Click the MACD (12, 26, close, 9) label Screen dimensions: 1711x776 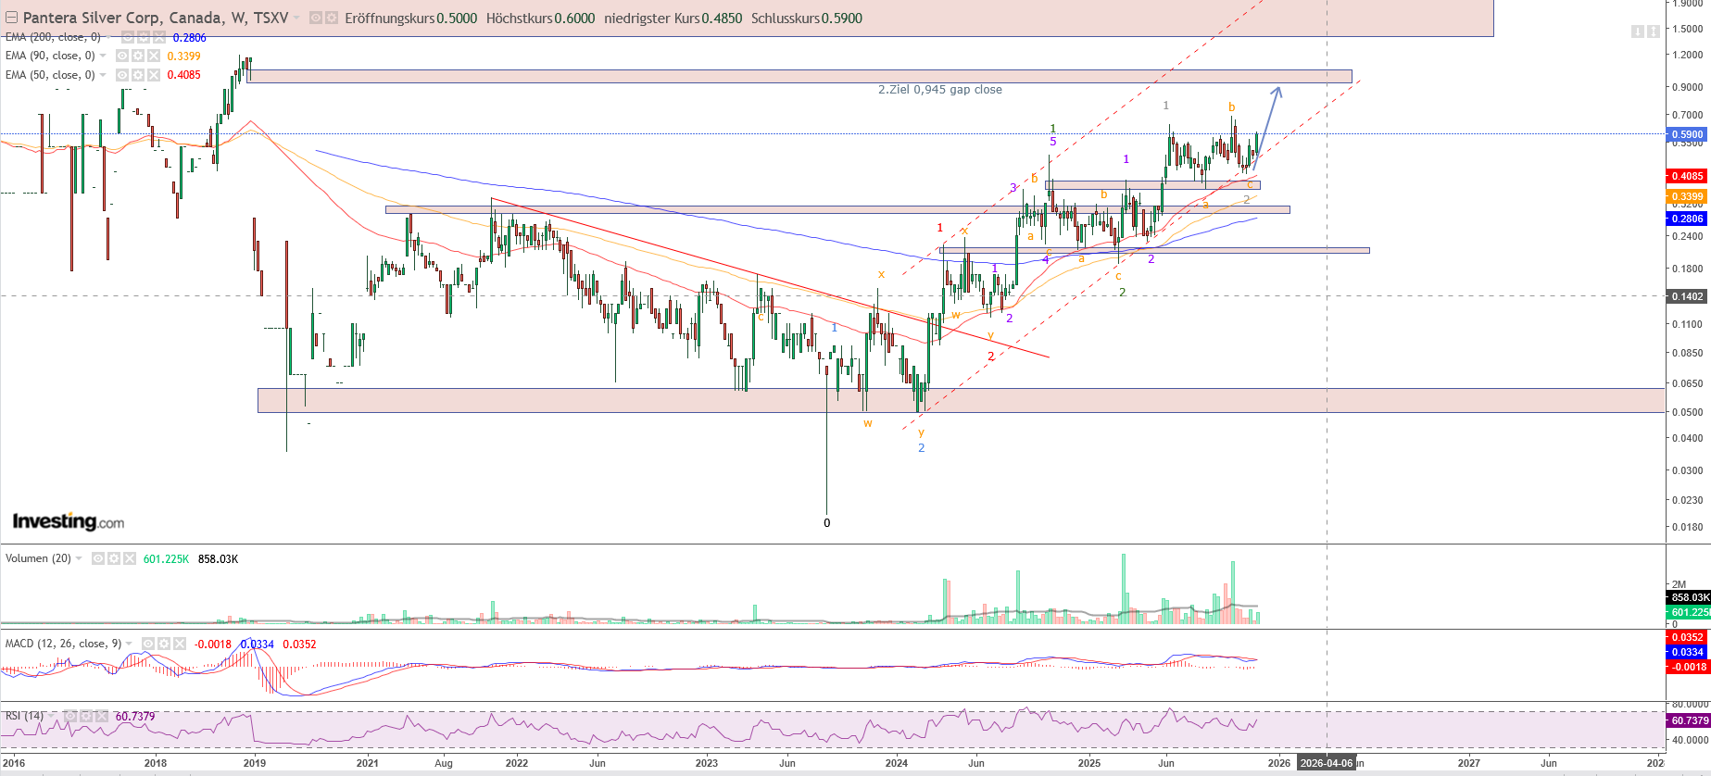click(x=63, y=644)
